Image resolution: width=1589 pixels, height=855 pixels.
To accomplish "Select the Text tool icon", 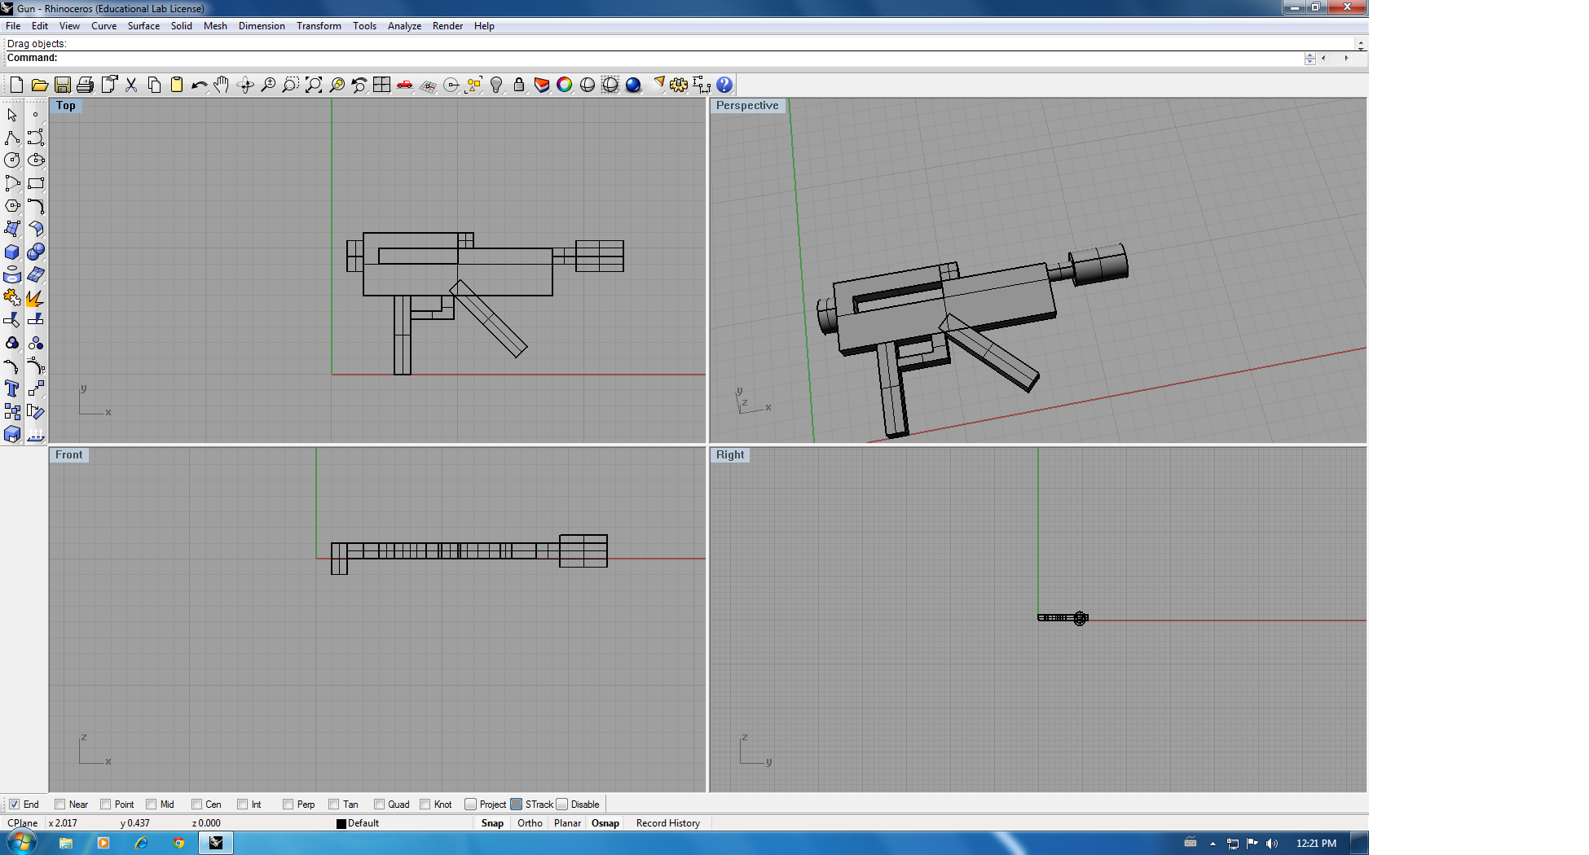I will 12,388.
